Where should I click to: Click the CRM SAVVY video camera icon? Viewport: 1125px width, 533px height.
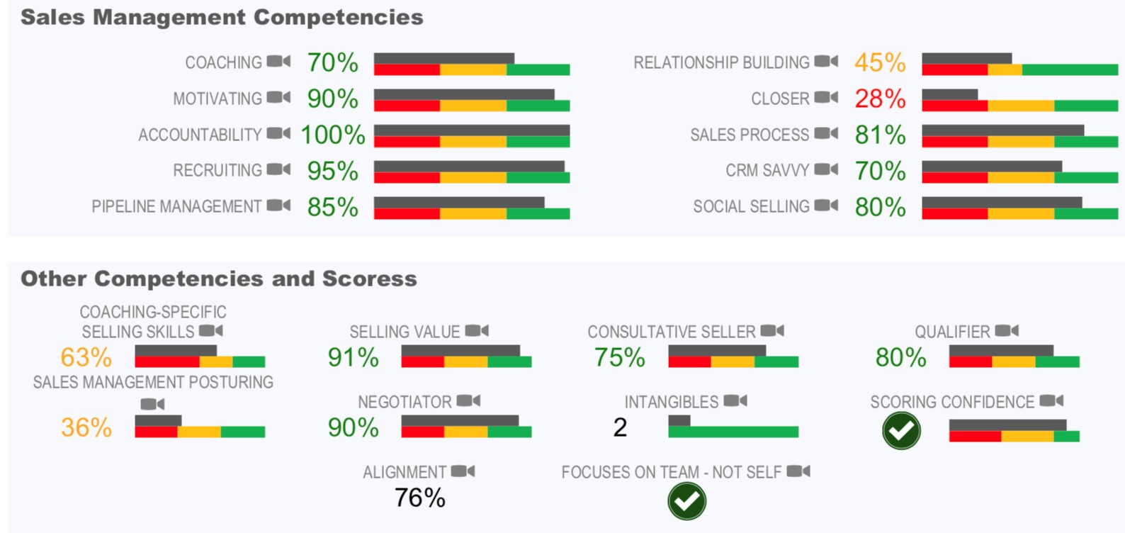click(826, 169)
